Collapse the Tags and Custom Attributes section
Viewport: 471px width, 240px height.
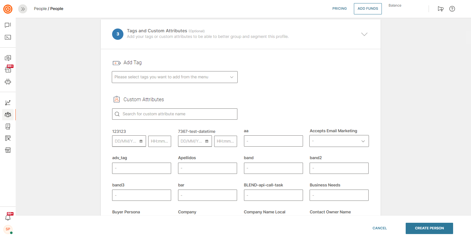coord(364,34)
